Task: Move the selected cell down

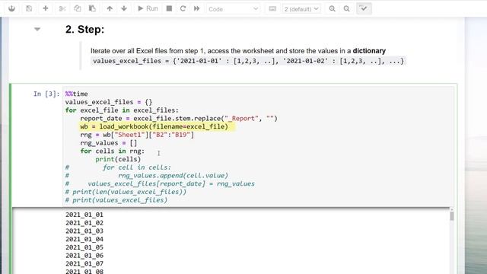Action: [x=124, y=8]
